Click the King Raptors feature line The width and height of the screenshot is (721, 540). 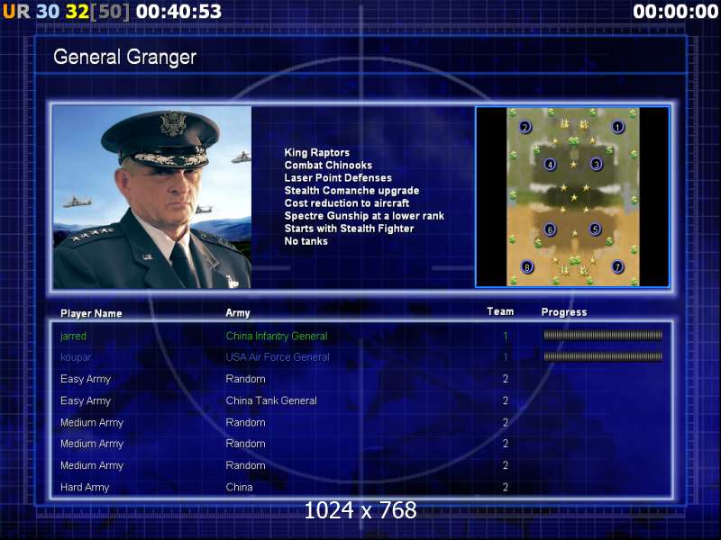317,152
